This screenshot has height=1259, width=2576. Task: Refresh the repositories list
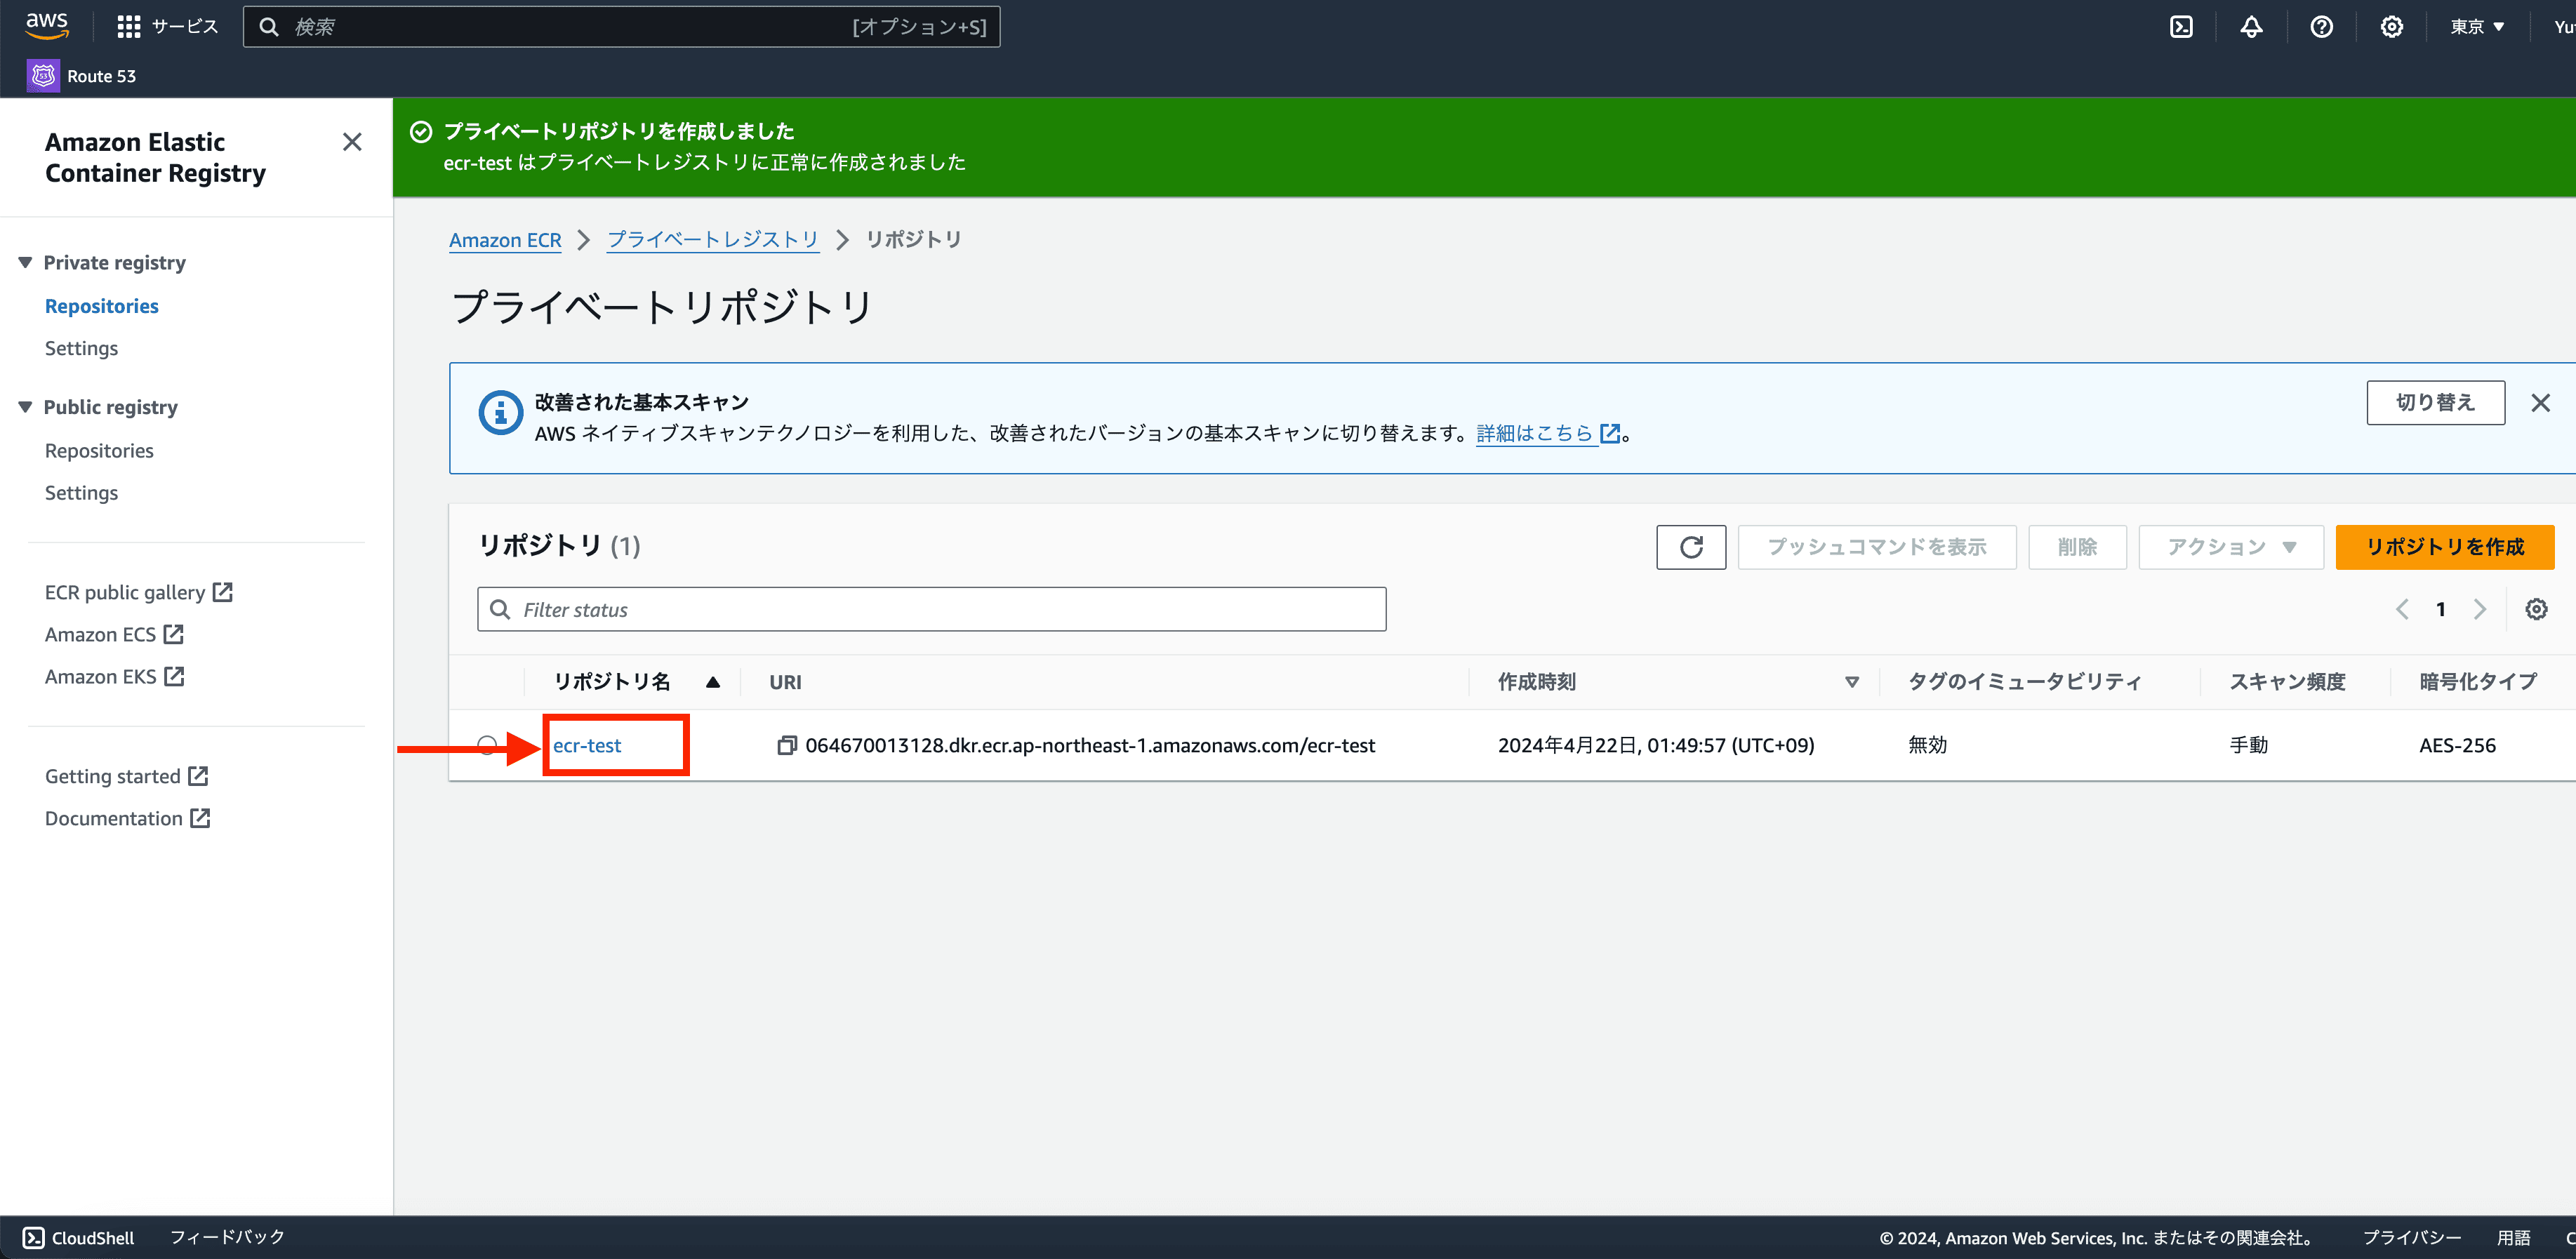coord(1691,547)
